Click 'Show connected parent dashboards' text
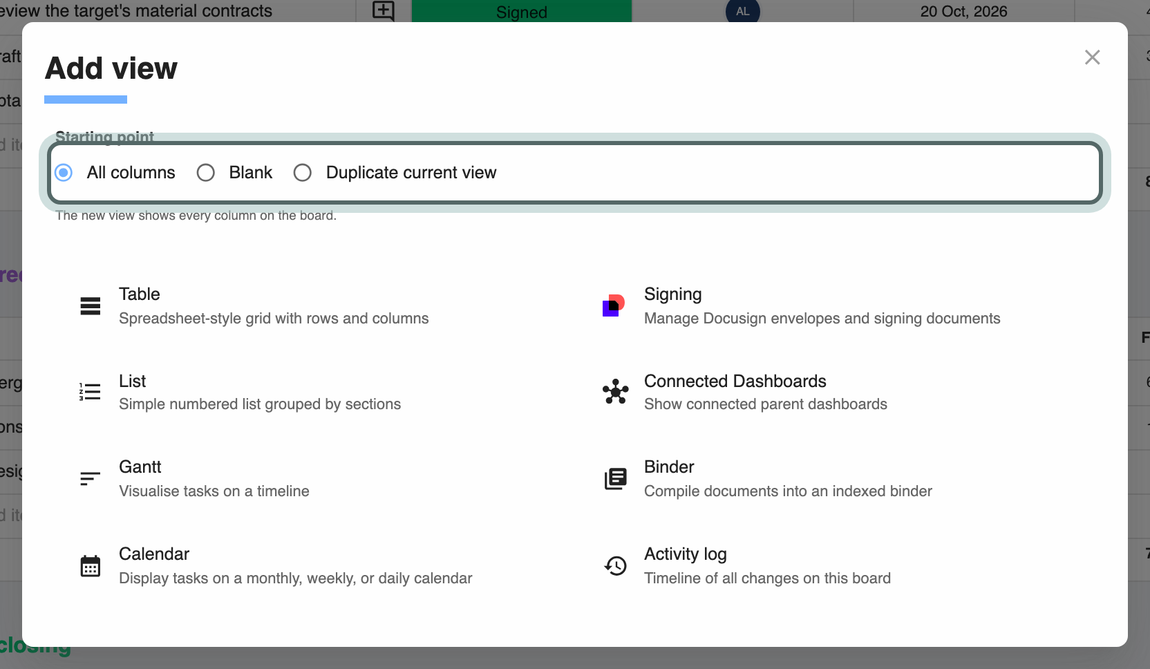This screenshot has height=669, width=1150. point(766,404)
